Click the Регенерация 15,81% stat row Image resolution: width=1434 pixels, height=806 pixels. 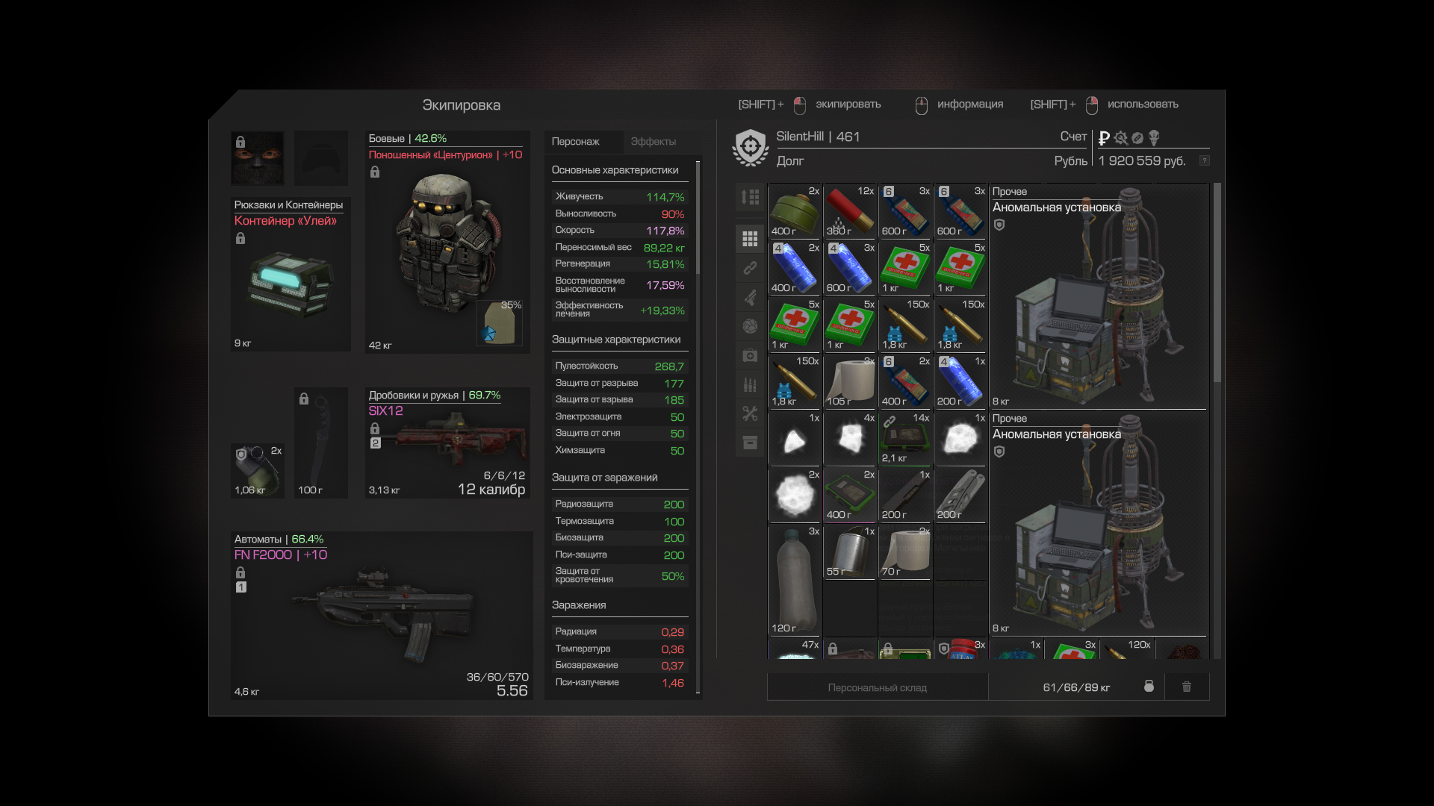[x=619, y=263]
